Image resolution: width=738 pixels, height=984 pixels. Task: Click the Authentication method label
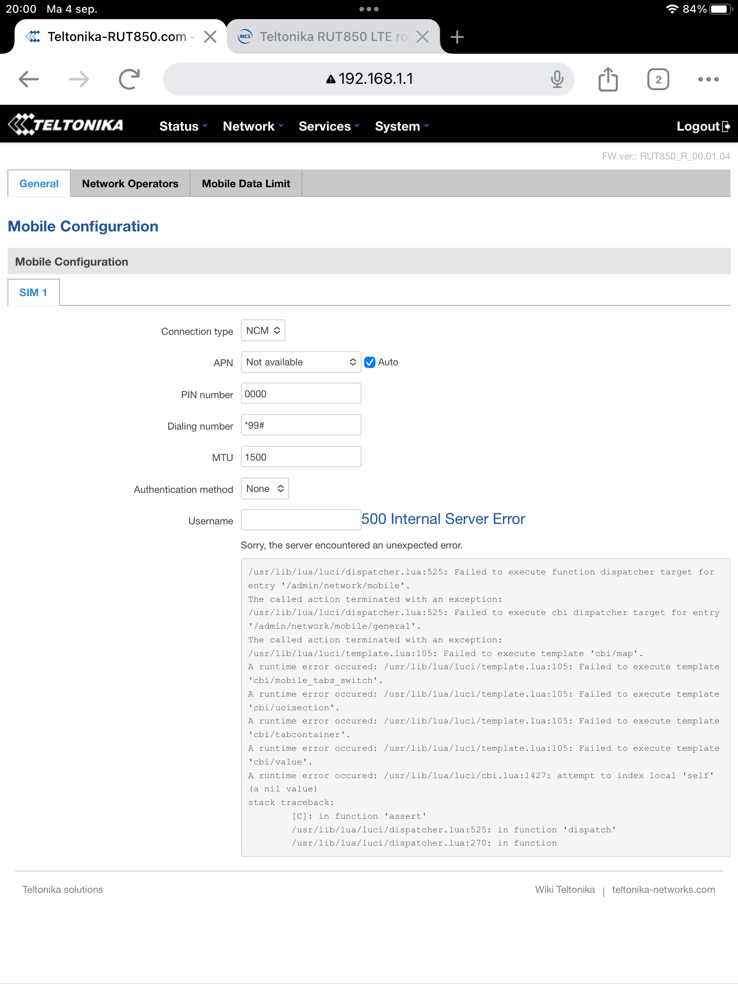[184, 490]
